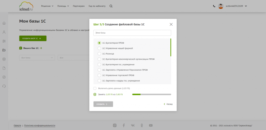The width and height of the screenshot is (266, 130).
Task: Select 1С: Зарплата и Управление Персоналом ПРОФ
Action: click(x=99, y=70)
